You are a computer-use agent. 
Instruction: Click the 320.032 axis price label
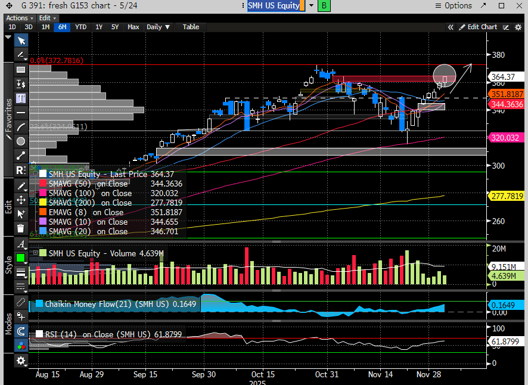(506, 138)
